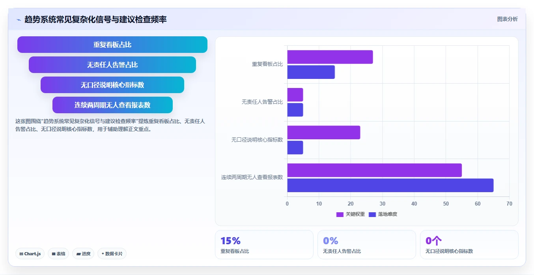Click the blue trend icon beside the title
The height and width of the screenshot is (275, 534).
pos(19,20)
